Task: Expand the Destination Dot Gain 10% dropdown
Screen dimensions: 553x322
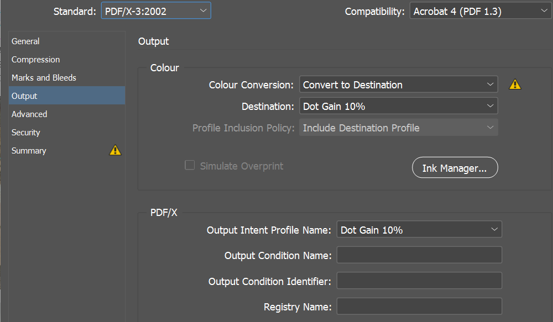Action: tap(398, 106)
